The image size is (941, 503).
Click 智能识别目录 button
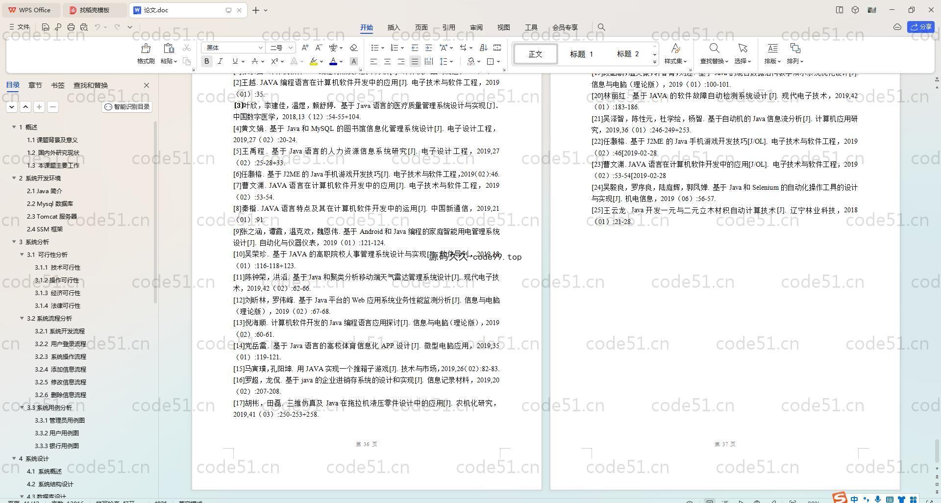127,106
